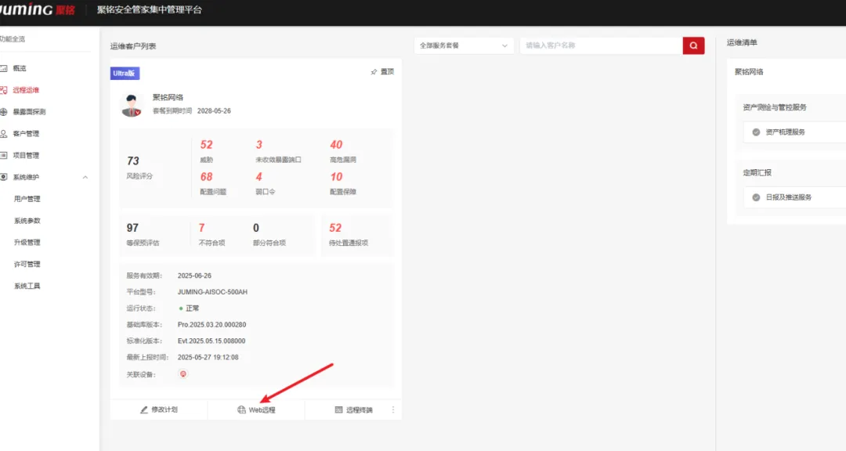Open 许可管理 submenu item
The image size is (846, 451).
point(27,264)
